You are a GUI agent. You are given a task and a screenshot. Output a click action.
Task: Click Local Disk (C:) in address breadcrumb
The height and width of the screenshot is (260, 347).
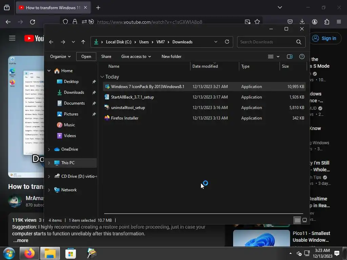tap(119, 42)
